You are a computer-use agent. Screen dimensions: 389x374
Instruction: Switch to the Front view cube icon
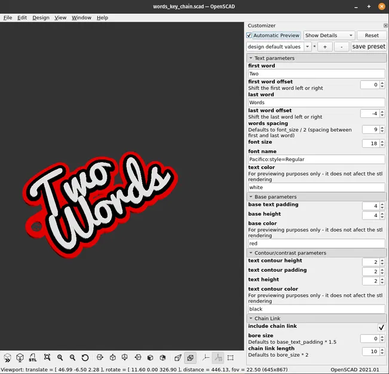[x=150, y=358]
